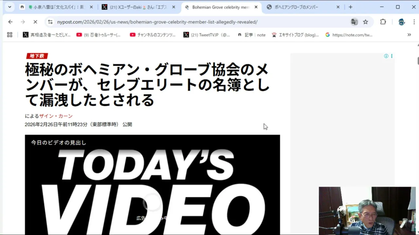Minimize the Chrome window
The width and height of the screenshot is (419, 235).
(x=382, y=7)
